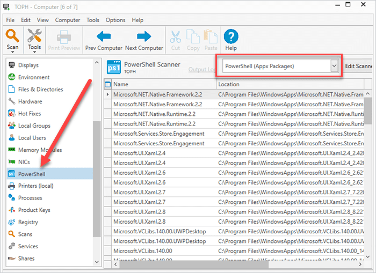Click sidebar scroll up arrow
Image resolution: width=376 pixels, height=273 pixels.
tap(97, 63)
